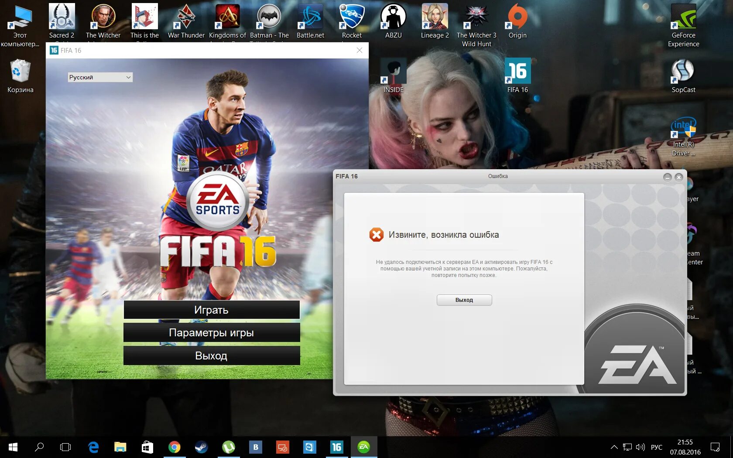Viewport: 733px width, 458px height.
Task: Open the This is the Police shortcut
Action: pyautogui.click(x=144, y=21)
